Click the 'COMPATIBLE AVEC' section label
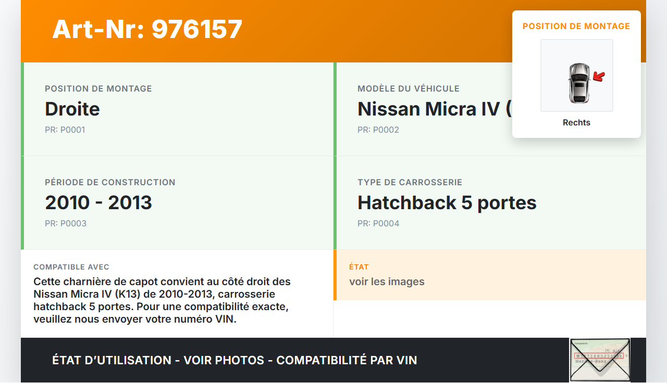This screenshot has height=383, width=667. click(x=71, y=267)
